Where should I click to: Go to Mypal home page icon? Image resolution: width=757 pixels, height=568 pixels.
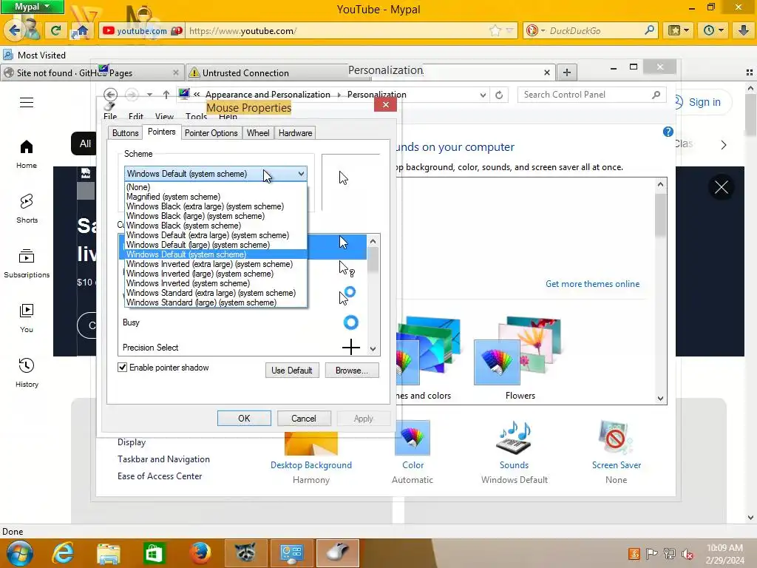click(x=81, y=31)
